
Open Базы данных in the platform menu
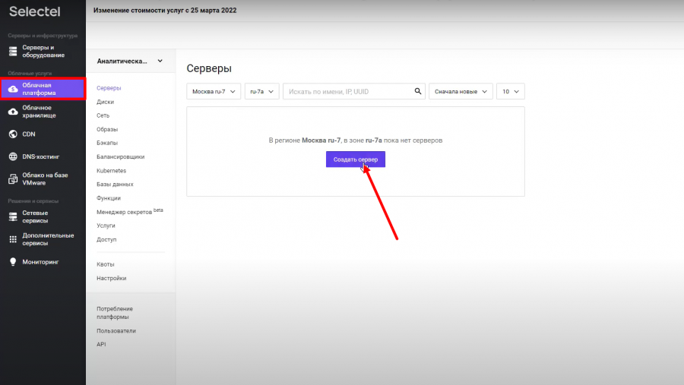115,185
